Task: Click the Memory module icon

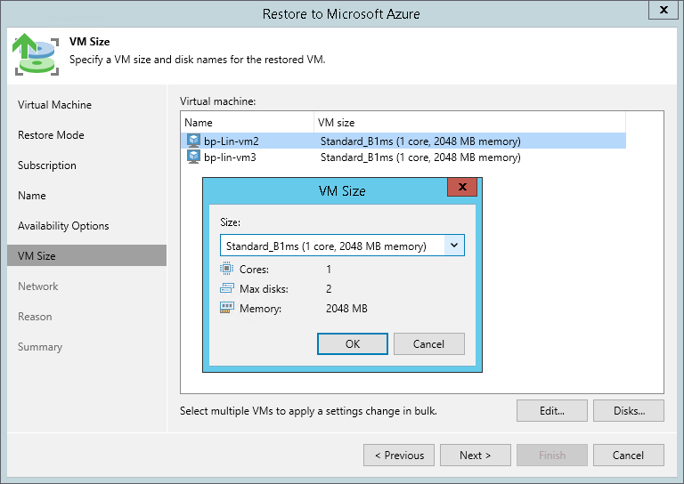Action: pyautogui.click(x=226, y=308)
